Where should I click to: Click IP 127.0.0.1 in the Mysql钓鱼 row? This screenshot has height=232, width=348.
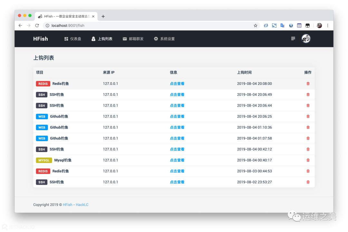click(x=110, y=160)
